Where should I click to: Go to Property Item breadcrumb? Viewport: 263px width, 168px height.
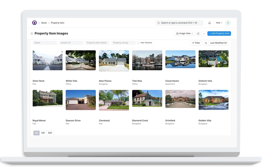[x=57, y=23]
